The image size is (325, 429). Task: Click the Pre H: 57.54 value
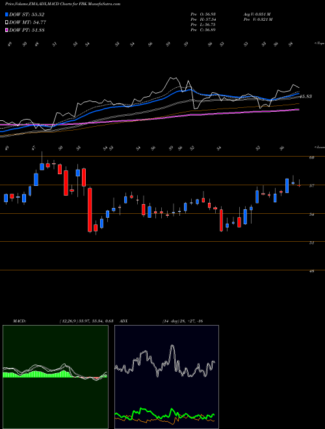203,19
